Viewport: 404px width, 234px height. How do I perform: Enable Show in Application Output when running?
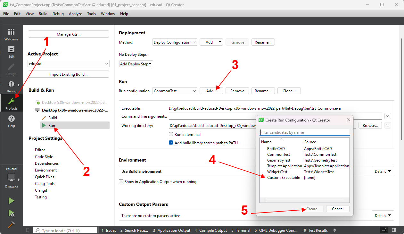(x=121, y=181)
